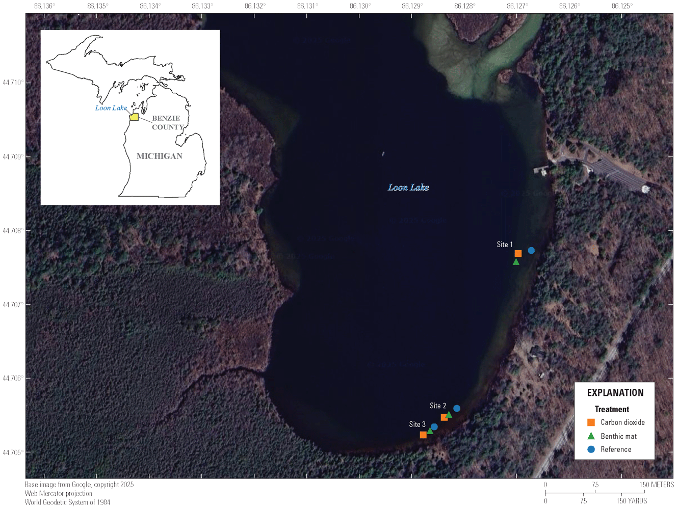The width and height of the screenshot is (679, 508).
Task: Click the orange square in the legend
Action: (591, 422)
